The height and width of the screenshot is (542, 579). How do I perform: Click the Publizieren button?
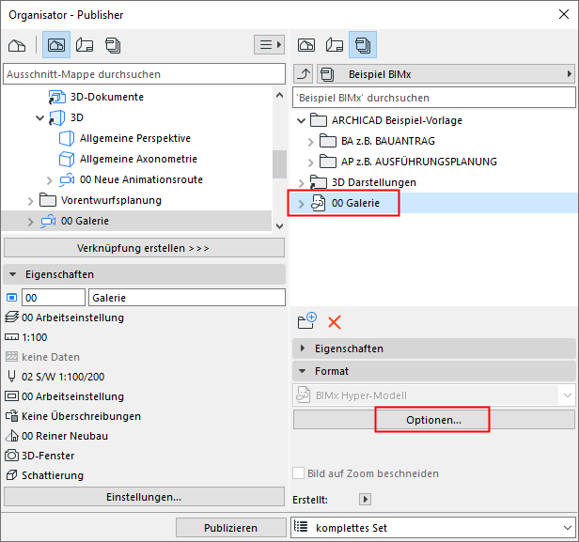pyautogui.click(x=229, y=528)
